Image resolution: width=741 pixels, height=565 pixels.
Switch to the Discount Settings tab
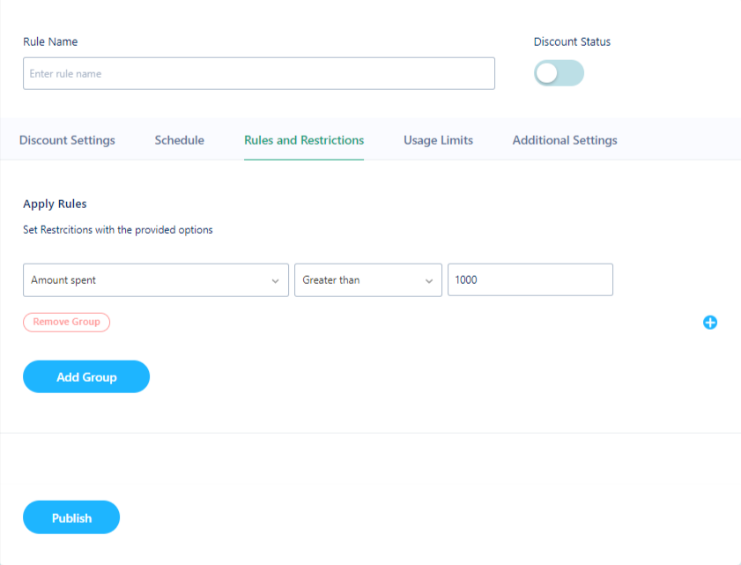(67, 140)
